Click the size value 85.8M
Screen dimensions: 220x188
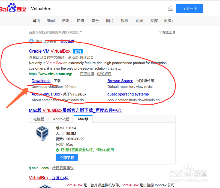pyautogui.click(x=71, y=134)
